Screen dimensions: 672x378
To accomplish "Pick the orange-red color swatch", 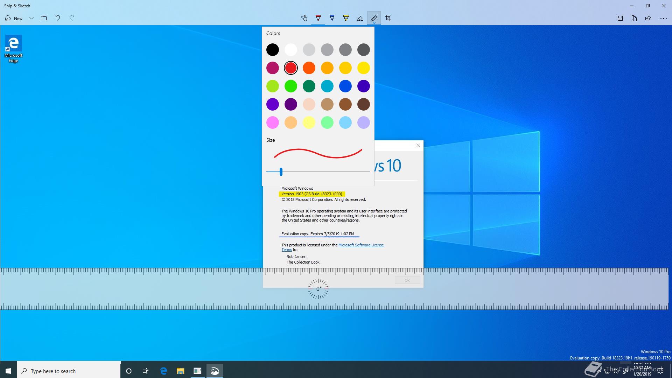I will click(309, 68).
